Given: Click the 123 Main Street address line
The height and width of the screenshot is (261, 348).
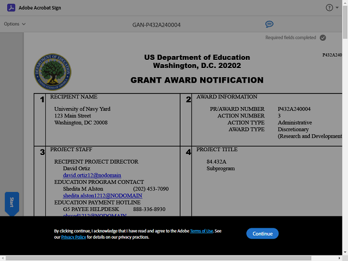Looking at the screenshot, I should click(72, 116).
